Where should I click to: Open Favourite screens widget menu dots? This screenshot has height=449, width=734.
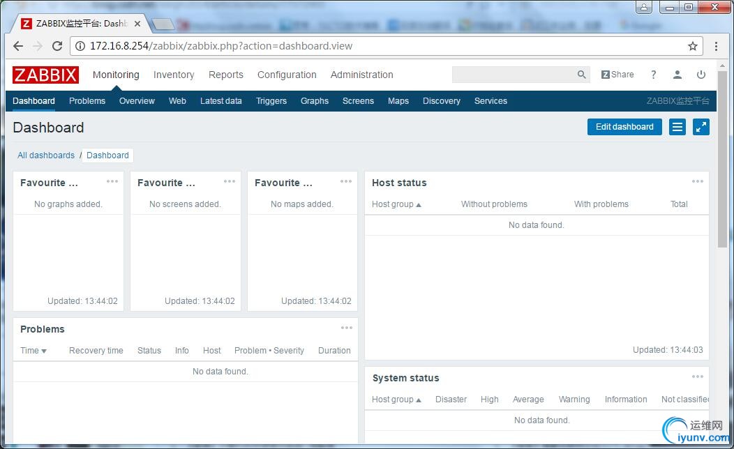pyautogui.click(x=230, y=181)
